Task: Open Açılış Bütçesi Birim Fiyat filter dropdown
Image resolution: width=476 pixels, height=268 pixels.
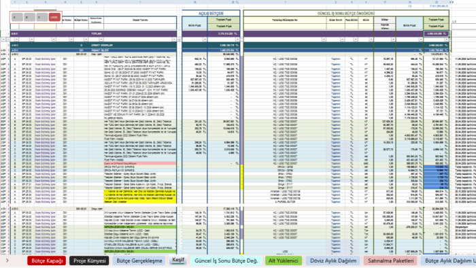Action: (x=205, y=39)
